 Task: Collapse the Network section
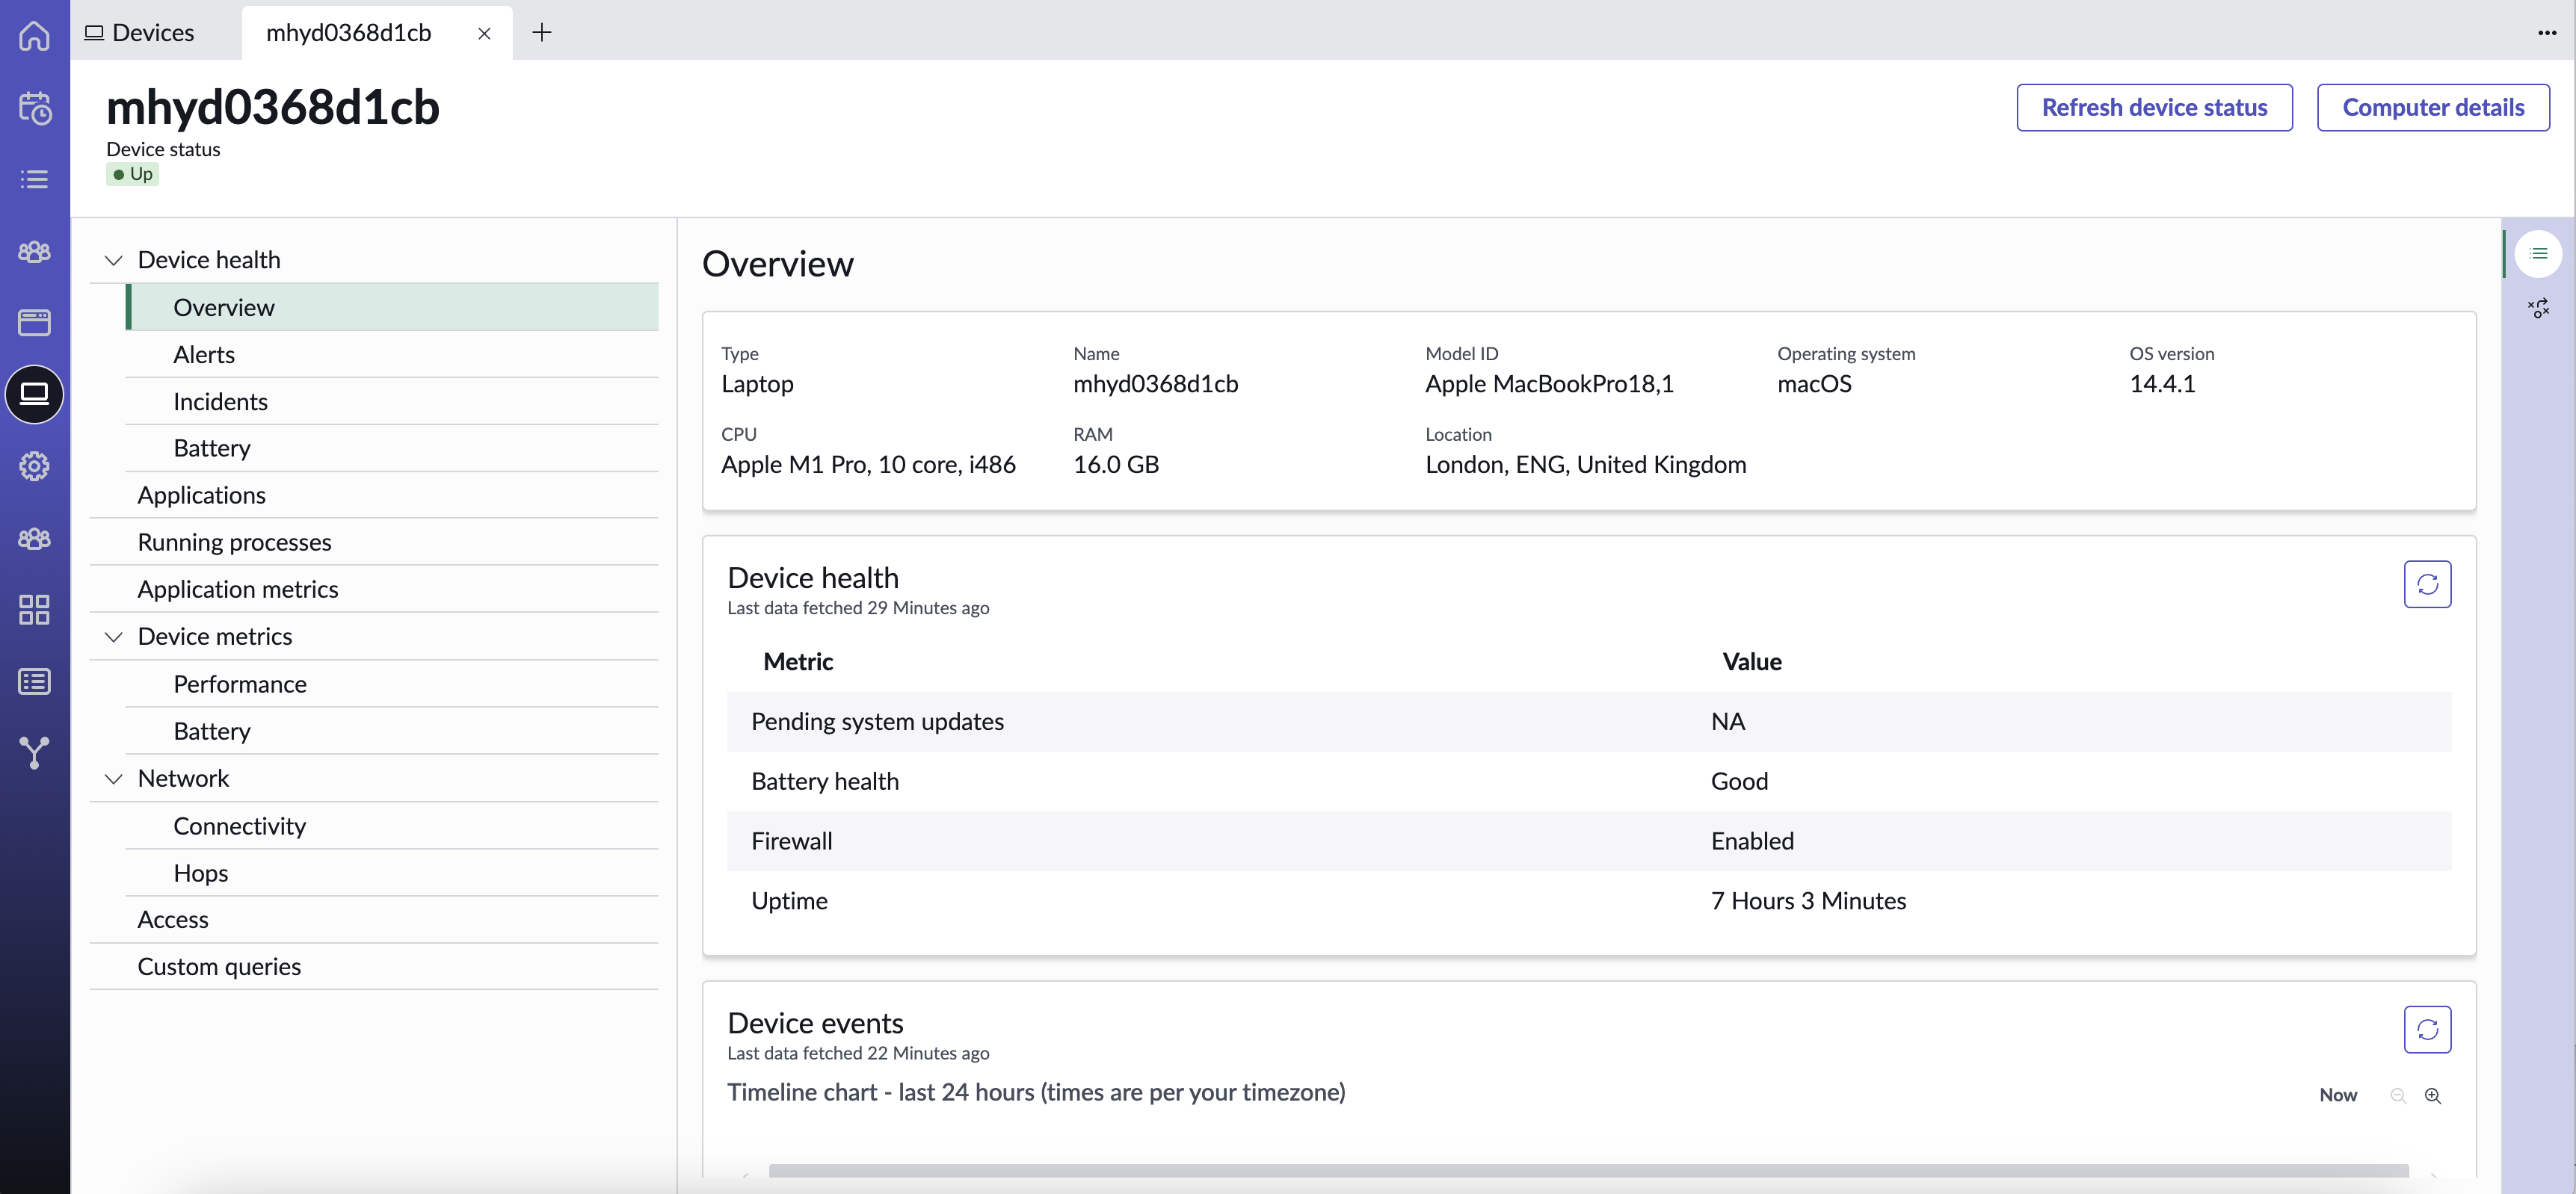pyautogui.click(x=113, y=779)
